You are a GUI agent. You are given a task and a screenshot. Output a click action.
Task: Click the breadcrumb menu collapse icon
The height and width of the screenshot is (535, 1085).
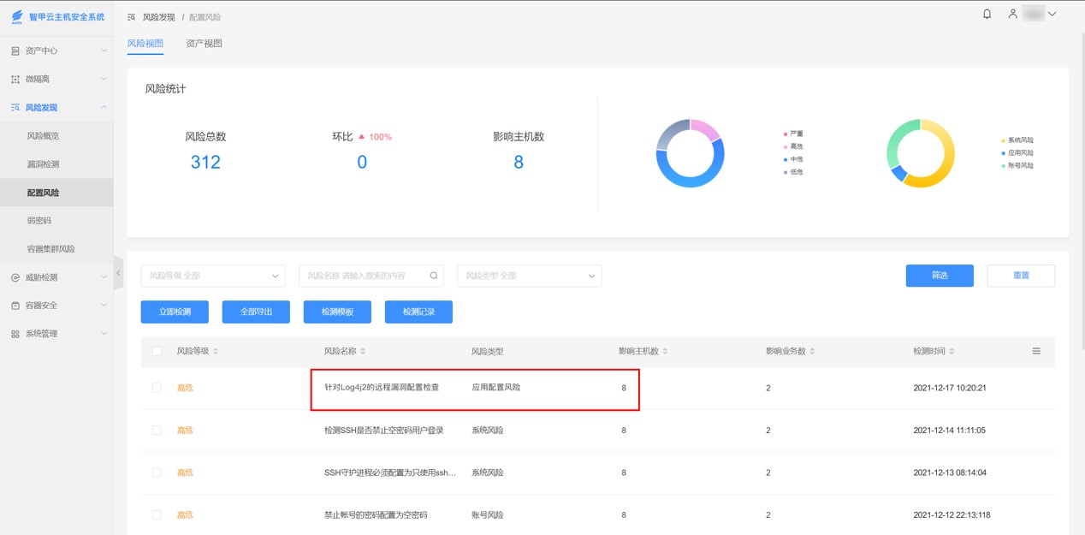131,17
